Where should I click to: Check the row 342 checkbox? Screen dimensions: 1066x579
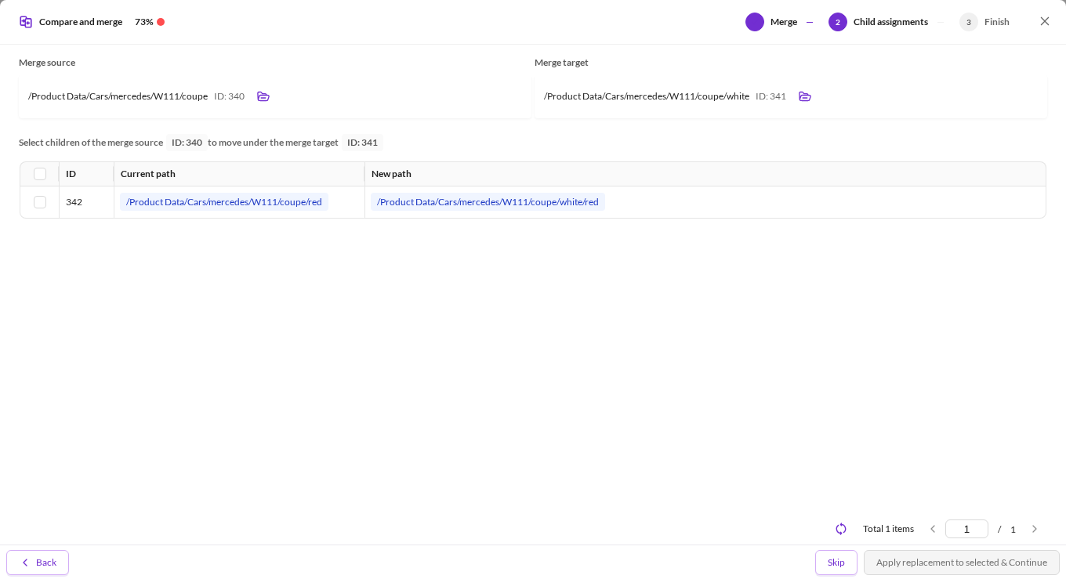point(40,202)
